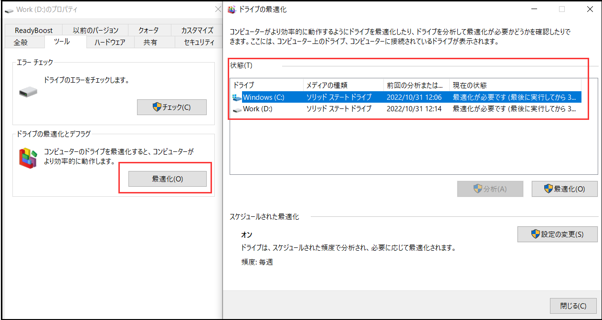Click the defrag icon in ドライブの最適化とデフラグ section
Screen dimensions: 602x320
28,157
